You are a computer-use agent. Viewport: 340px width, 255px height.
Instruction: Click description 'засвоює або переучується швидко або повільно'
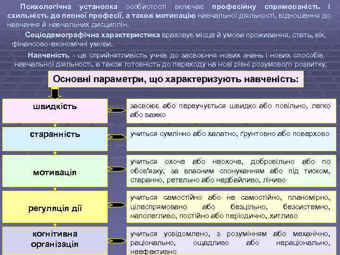231,111
